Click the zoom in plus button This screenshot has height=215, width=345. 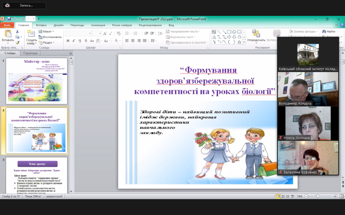pos(335,196)
